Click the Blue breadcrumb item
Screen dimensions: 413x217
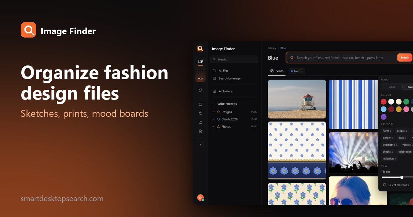pyautogui.click(x=283, y=48)
